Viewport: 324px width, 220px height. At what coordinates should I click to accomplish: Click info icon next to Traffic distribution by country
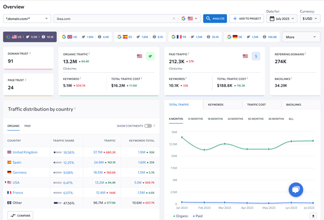[75, 108]
